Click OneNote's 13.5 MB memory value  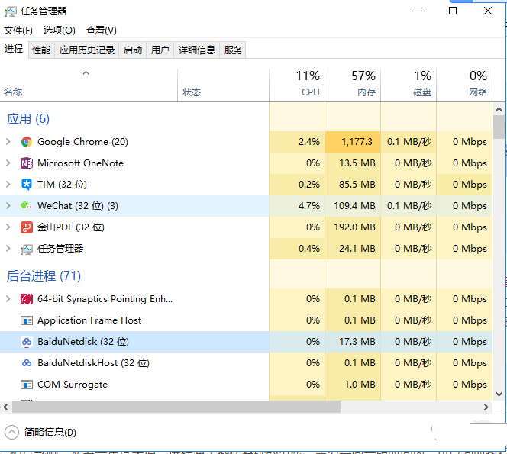tap(357, 163)
